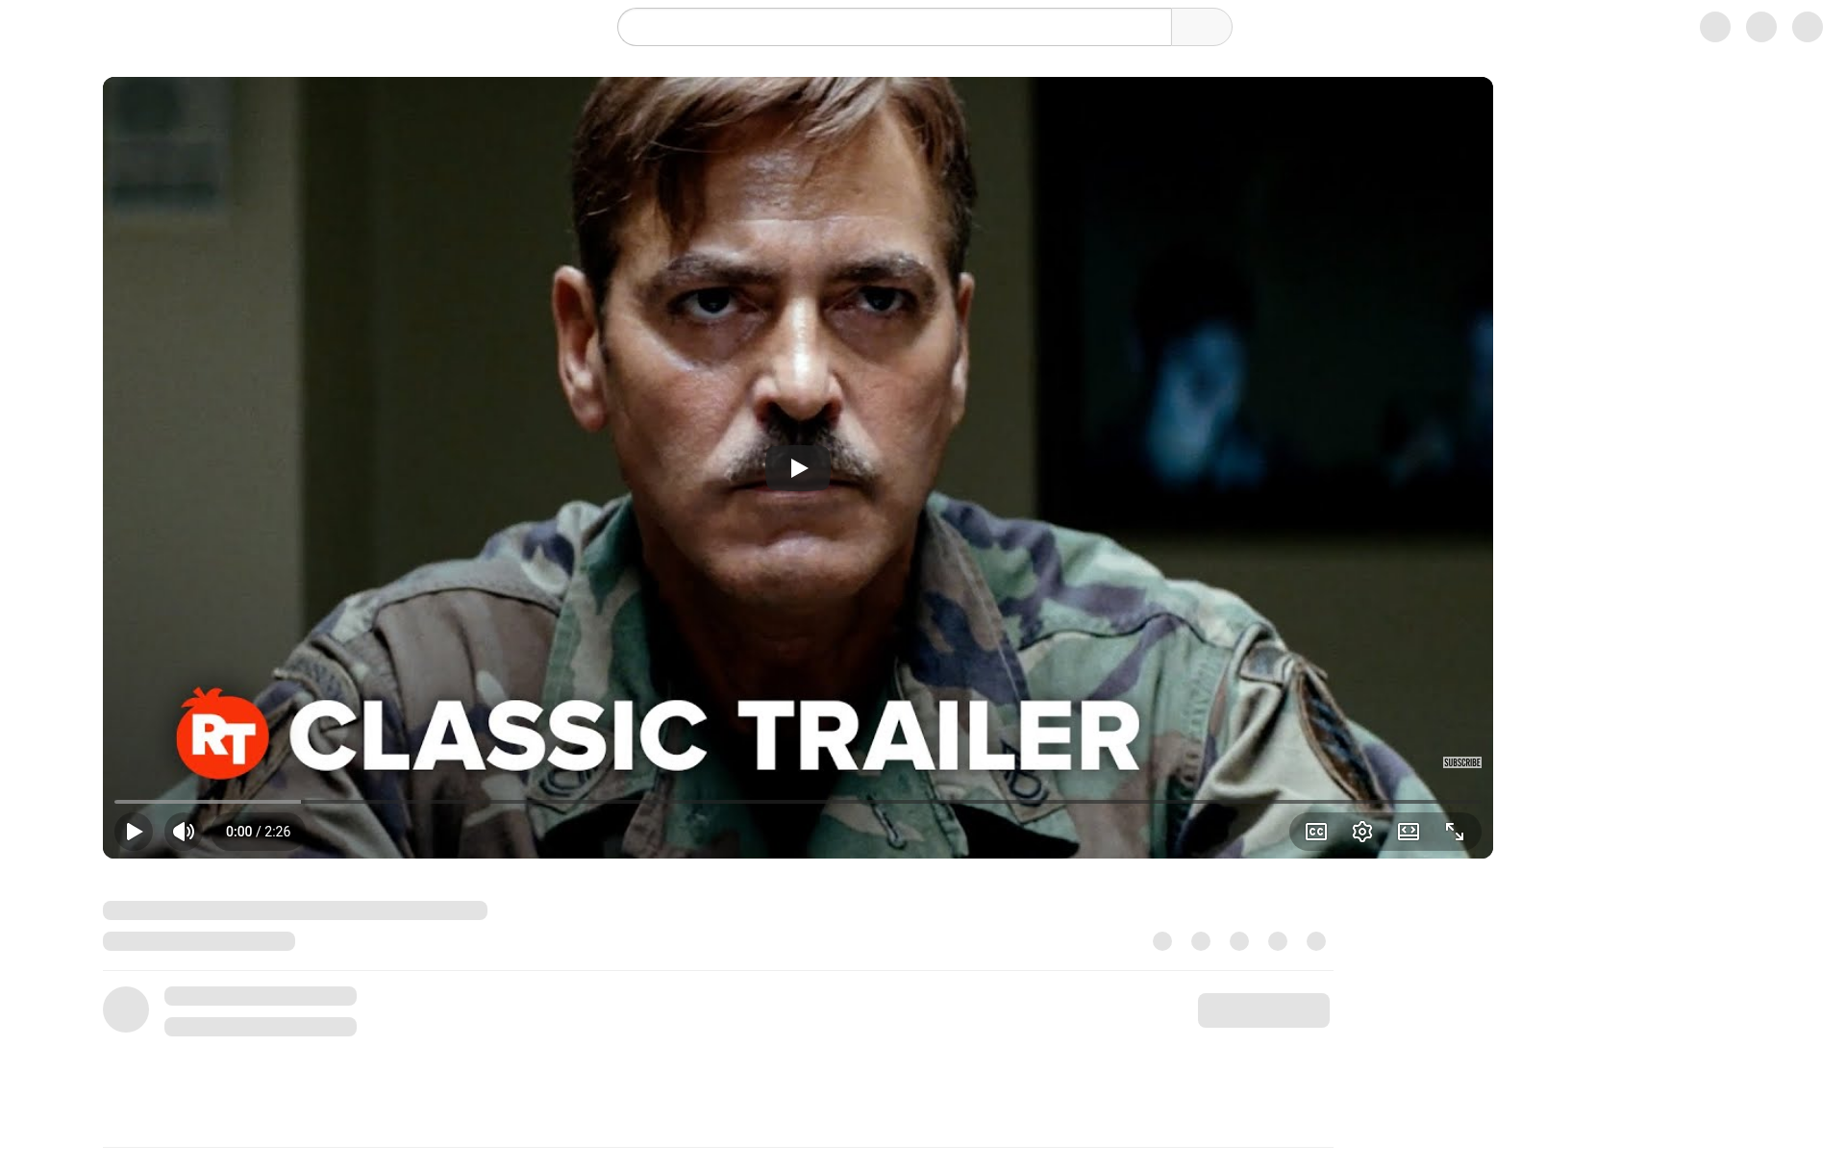Click the SUBSCRIBE watermark on the video
The height and width of the screenshot is (1171, 1846).
coord(1462,762)
